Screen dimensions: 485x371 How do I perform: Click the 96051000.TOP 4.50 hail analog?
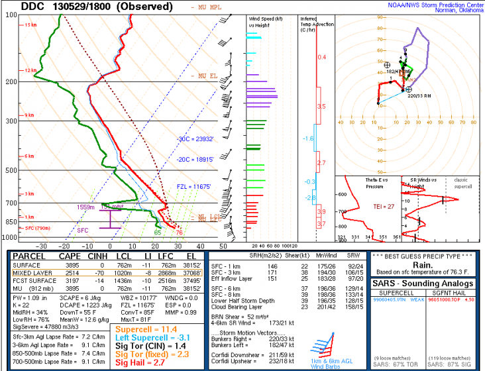(x=451, y=300)
